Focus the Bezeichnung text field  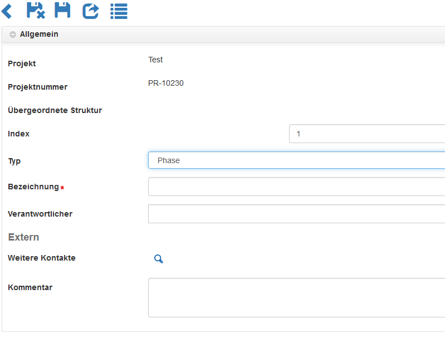296,187
